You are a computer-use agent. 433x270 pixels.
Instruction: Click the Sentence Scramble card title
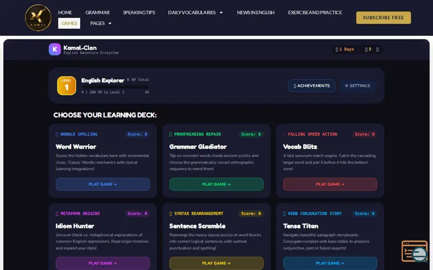pyautogui.click(x=198, y=226)
